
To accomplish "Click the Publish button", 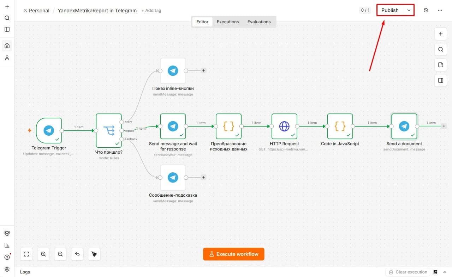I will (x=390, y=10).
